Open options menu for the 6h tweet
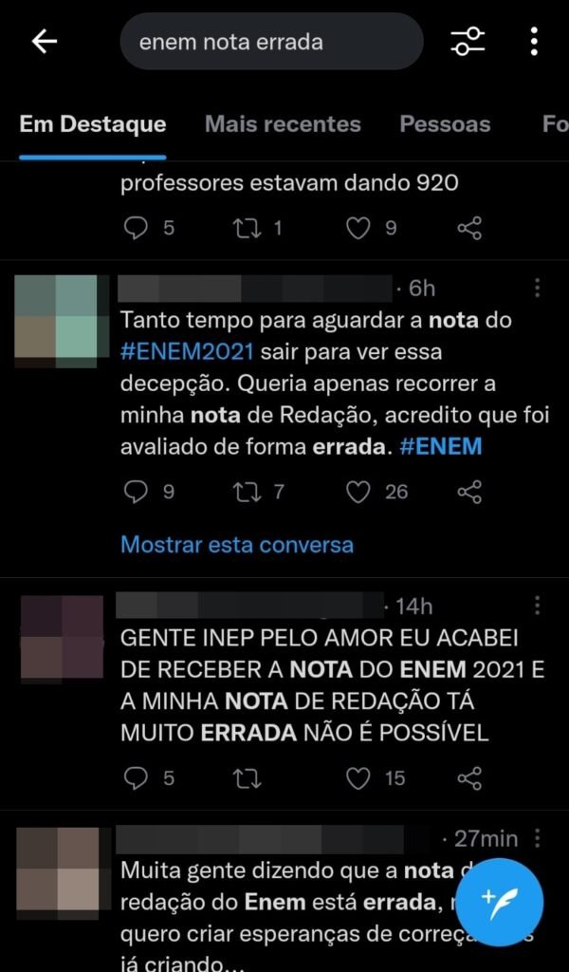 click(x=537, y=288)
